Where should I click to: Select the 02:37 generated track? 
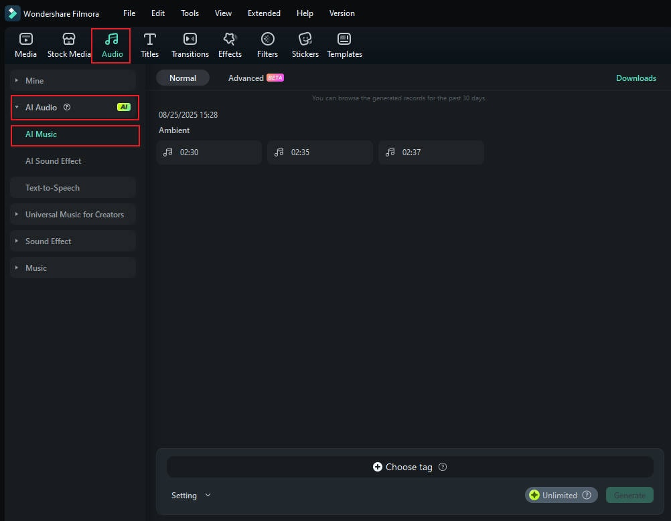click(431, 152)
